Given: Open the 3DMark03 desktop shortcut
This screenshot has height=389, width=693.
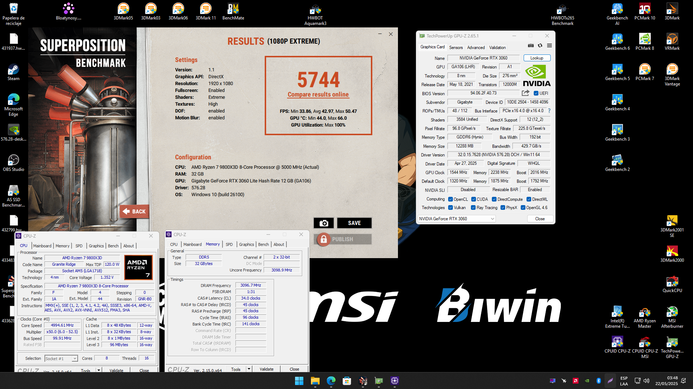Looking at the screenshot, I should [151, 12].
